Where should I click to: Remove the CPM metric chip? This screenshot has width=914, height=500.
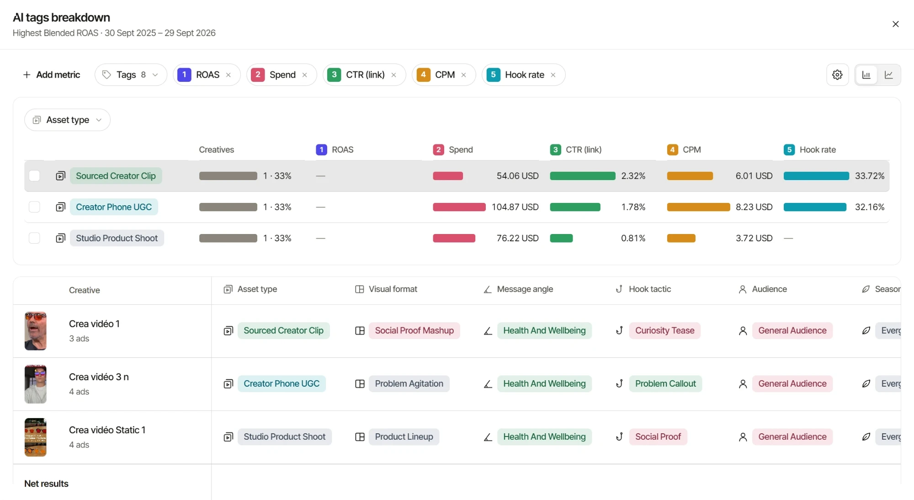pyautogui.click(x=464, y=75)
